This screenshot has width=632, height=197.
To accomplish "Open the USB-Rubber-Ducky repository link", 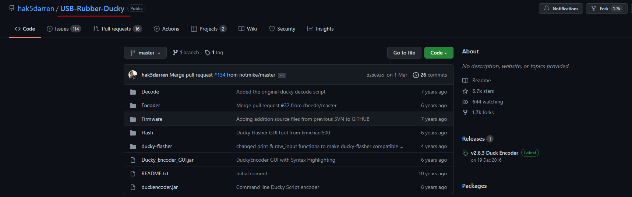I will pos(92,8).
